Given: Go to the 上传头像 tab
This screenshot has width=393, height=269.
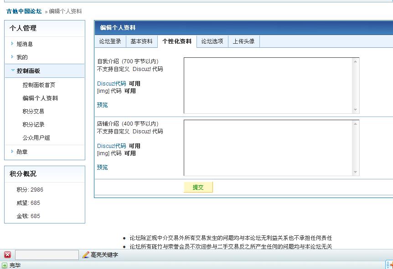Looking at the screenshot, I should (x=243, y=41).
